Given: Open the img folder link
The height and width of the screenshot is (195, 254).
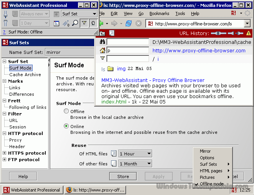Looking at the screenshot, I should [121, 68].
